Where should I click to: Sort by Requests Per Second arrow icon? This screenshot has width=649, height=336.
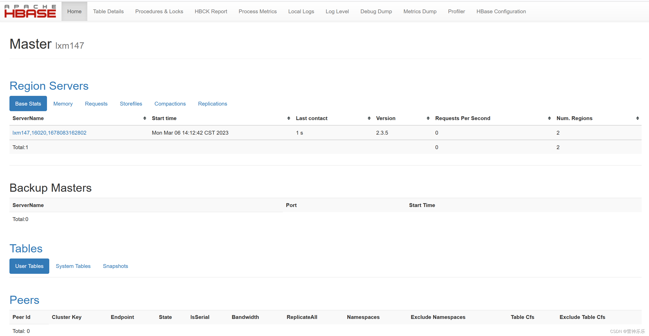[549, 118]
